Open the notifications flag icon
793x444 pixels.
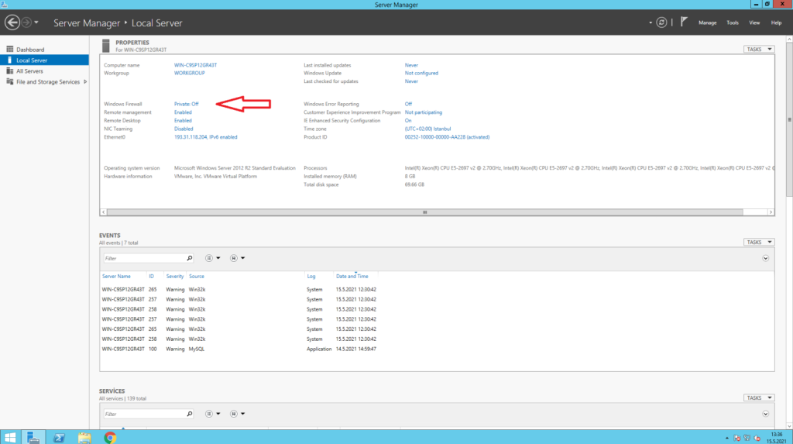pyautogui.click(x=684, y=22)
